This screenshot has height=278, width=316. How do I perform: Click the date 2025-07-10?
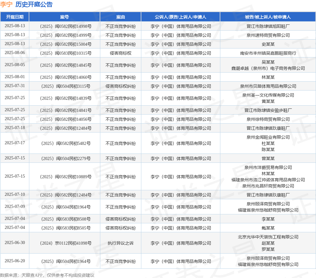[15, 195]
